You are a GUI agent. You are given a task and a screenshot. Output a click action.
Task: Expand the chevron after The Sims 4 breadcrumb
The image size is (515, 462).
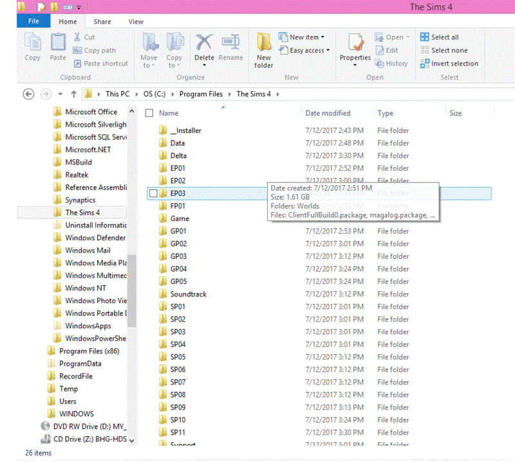pyautogui.click(x=278, y=94)
